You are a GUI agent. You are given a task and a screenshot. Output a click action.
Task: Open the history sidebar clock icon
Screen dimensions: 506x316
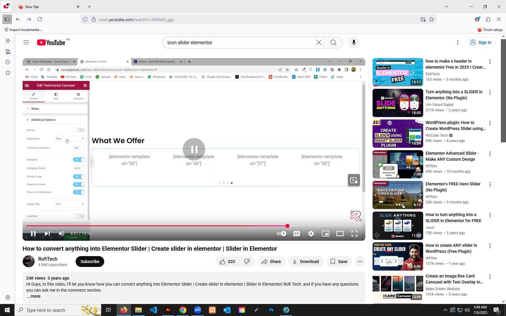(x=8, y=62)
